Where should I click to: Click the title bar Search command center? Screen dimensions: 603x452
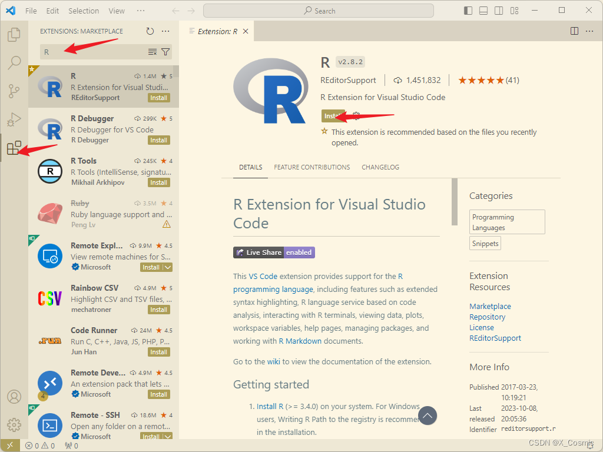click(319, 11)
